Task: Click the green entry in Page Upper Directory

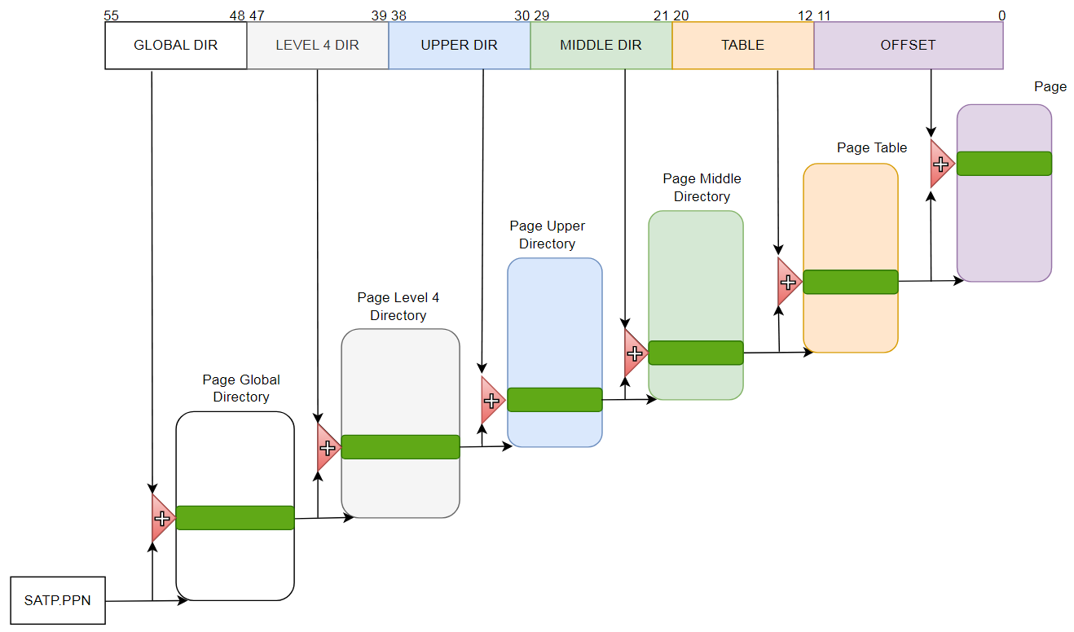Action: 554,400
